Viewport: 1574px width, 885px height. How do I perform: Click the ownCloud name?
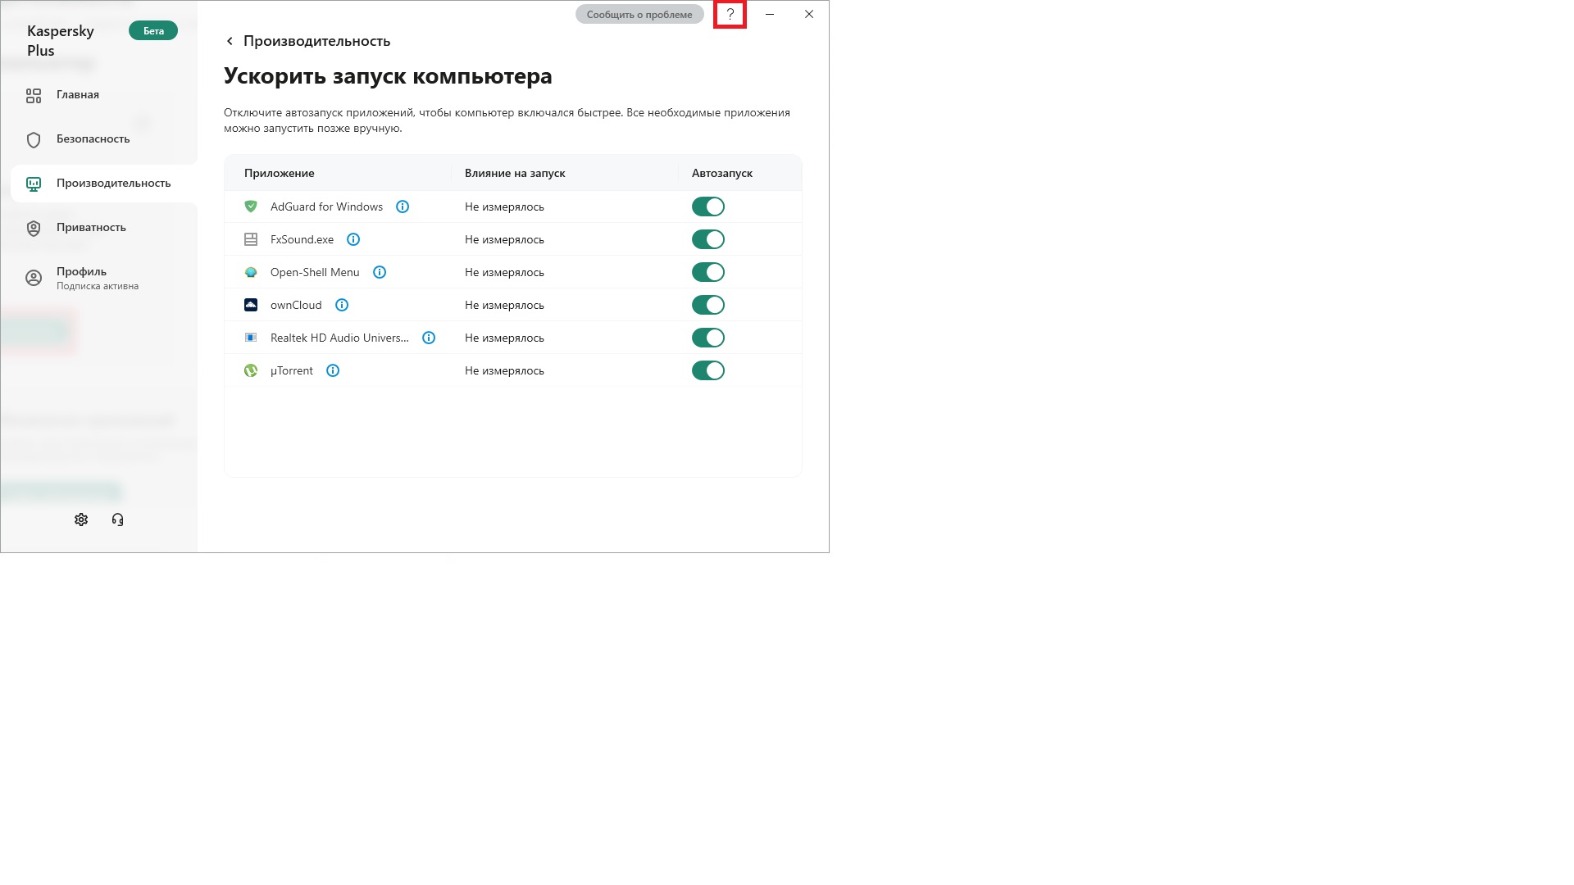coord(296,305)
